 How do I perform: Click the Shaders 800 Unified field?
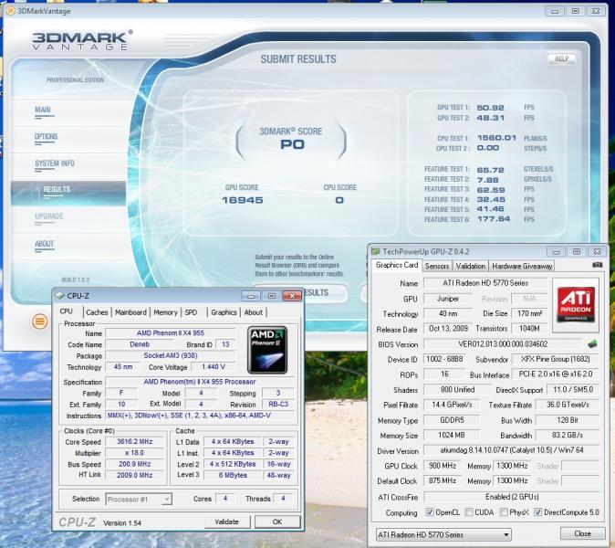tap(457, 389)
